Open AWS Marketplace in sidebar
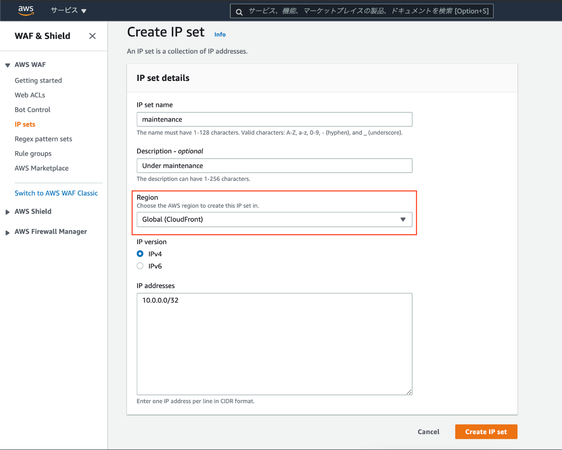Screen dimensions: 562x450 [42, 168]
